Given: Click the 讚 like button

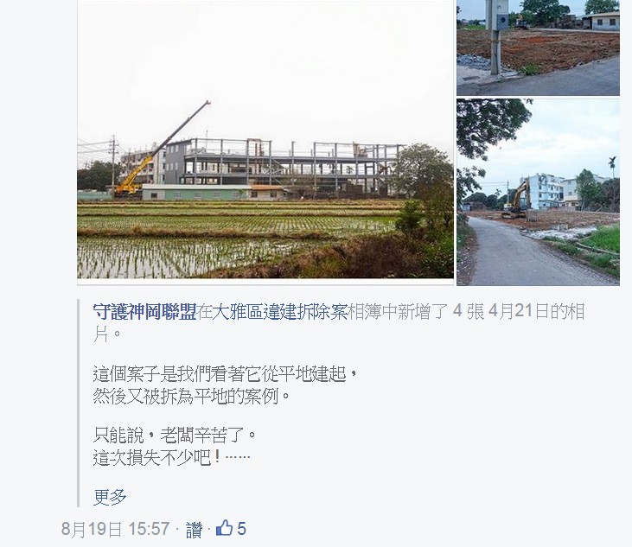Looking at the screenshot, I should (x=194, y=529).
